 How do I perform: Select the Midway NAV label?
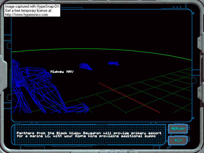click(x=62, y=71)
